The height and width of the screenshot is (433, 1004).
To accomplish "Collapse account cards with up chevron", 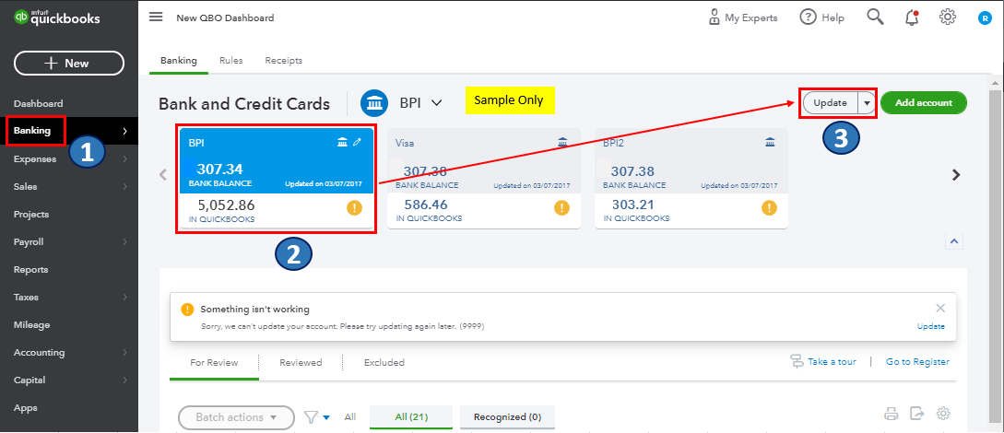I will click(x=953, y=241).
